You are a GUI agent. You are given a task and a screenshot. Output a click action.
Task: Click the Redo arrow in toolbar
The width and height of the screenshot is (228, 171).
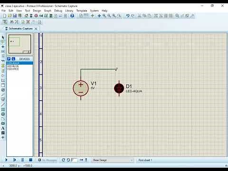click(133, 16)
